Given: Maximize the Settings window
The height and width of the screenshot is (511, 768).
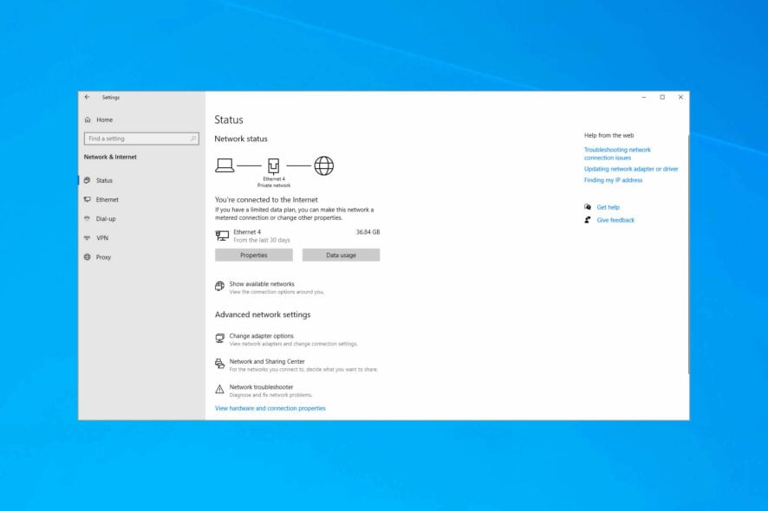Looking at the screenshot, I should (662, 97).
